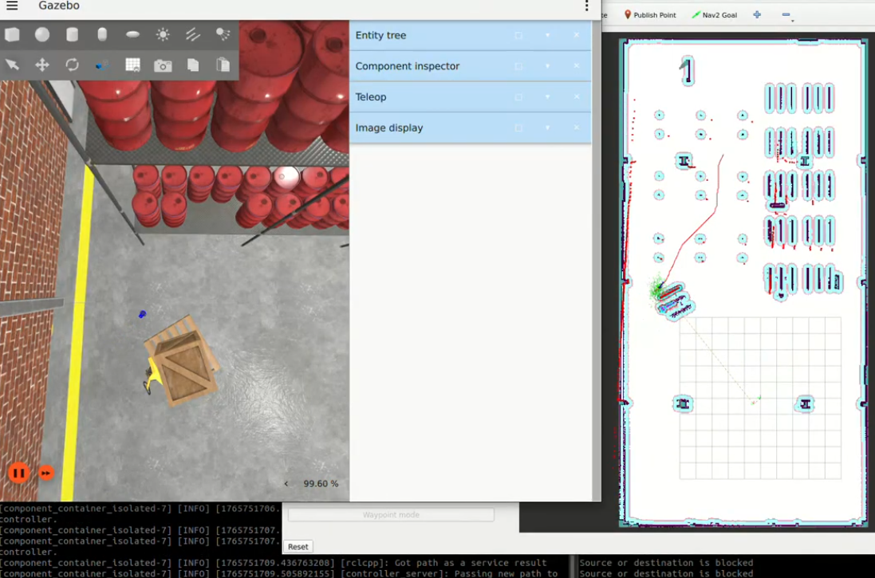Expand the Image display panel arrow

coord(547,128)
